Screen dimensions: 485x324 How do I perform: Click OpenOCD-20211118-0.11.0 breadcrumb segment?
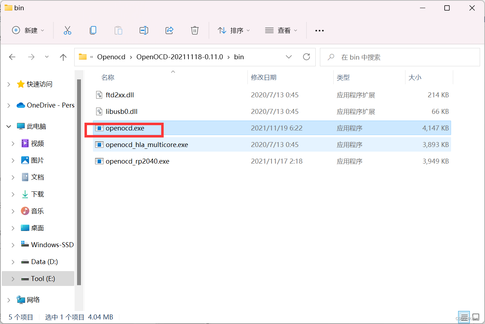[180, 57]
